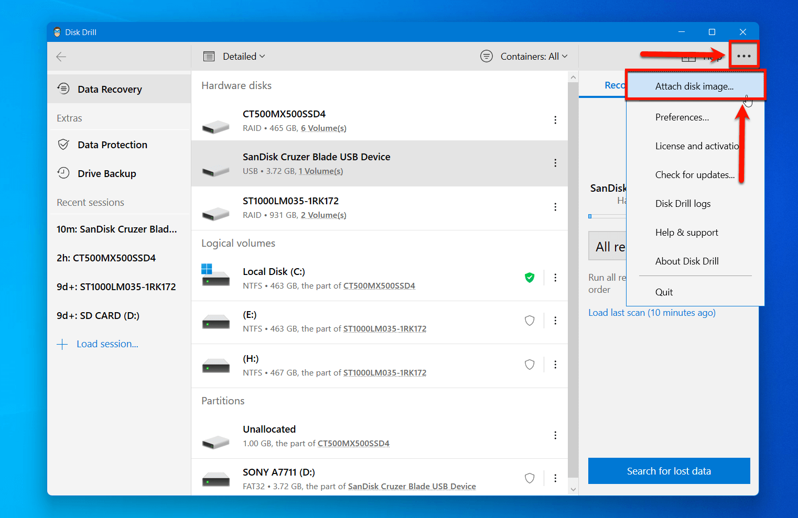
Task: Click the list view icon next to Detailed
Action: (209, 57)
